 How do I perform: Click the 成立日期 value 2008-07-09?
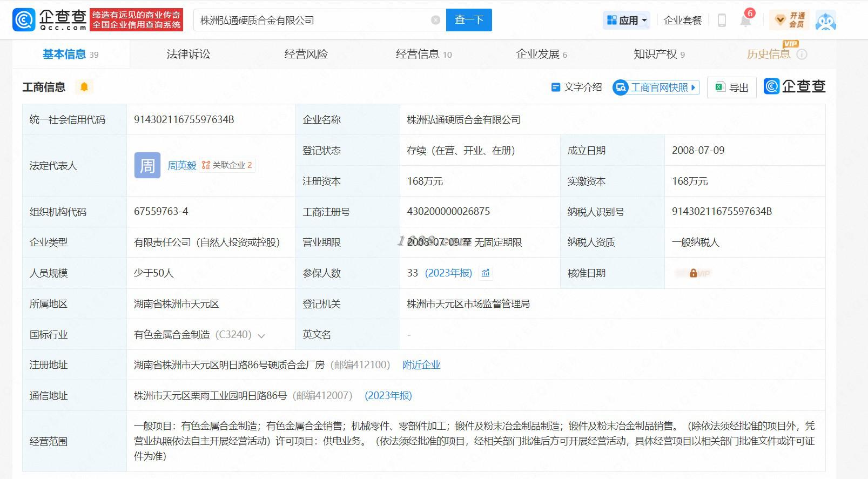click(x=698, y=151)
